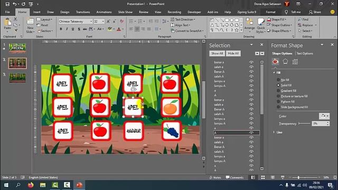Select the Solid fill option
This screenshot has height=190, width=338.
[x=284, y=85]
